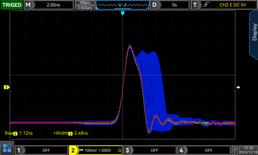258x155 pixels.
Task: Click the waveform overview memory bar
Action: coord(123,5)
